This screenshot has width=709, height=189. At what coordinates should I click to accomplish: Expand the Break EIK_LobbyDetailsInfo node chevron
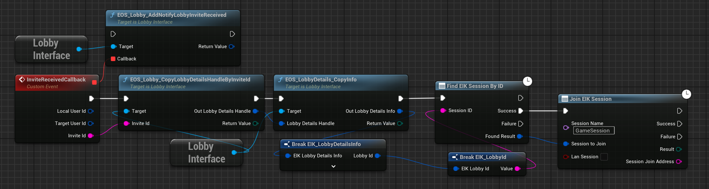click(333, 166)
